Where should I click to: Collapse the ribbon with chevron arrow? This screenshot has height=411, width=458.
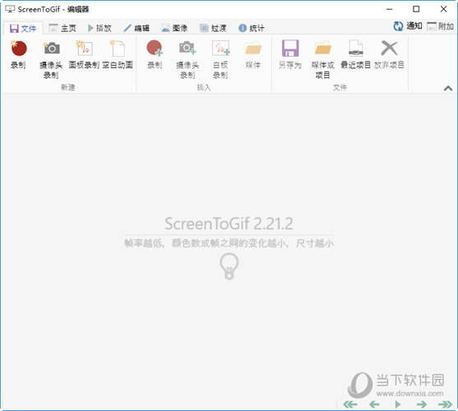pyautogui.click(x=448, y=88)
